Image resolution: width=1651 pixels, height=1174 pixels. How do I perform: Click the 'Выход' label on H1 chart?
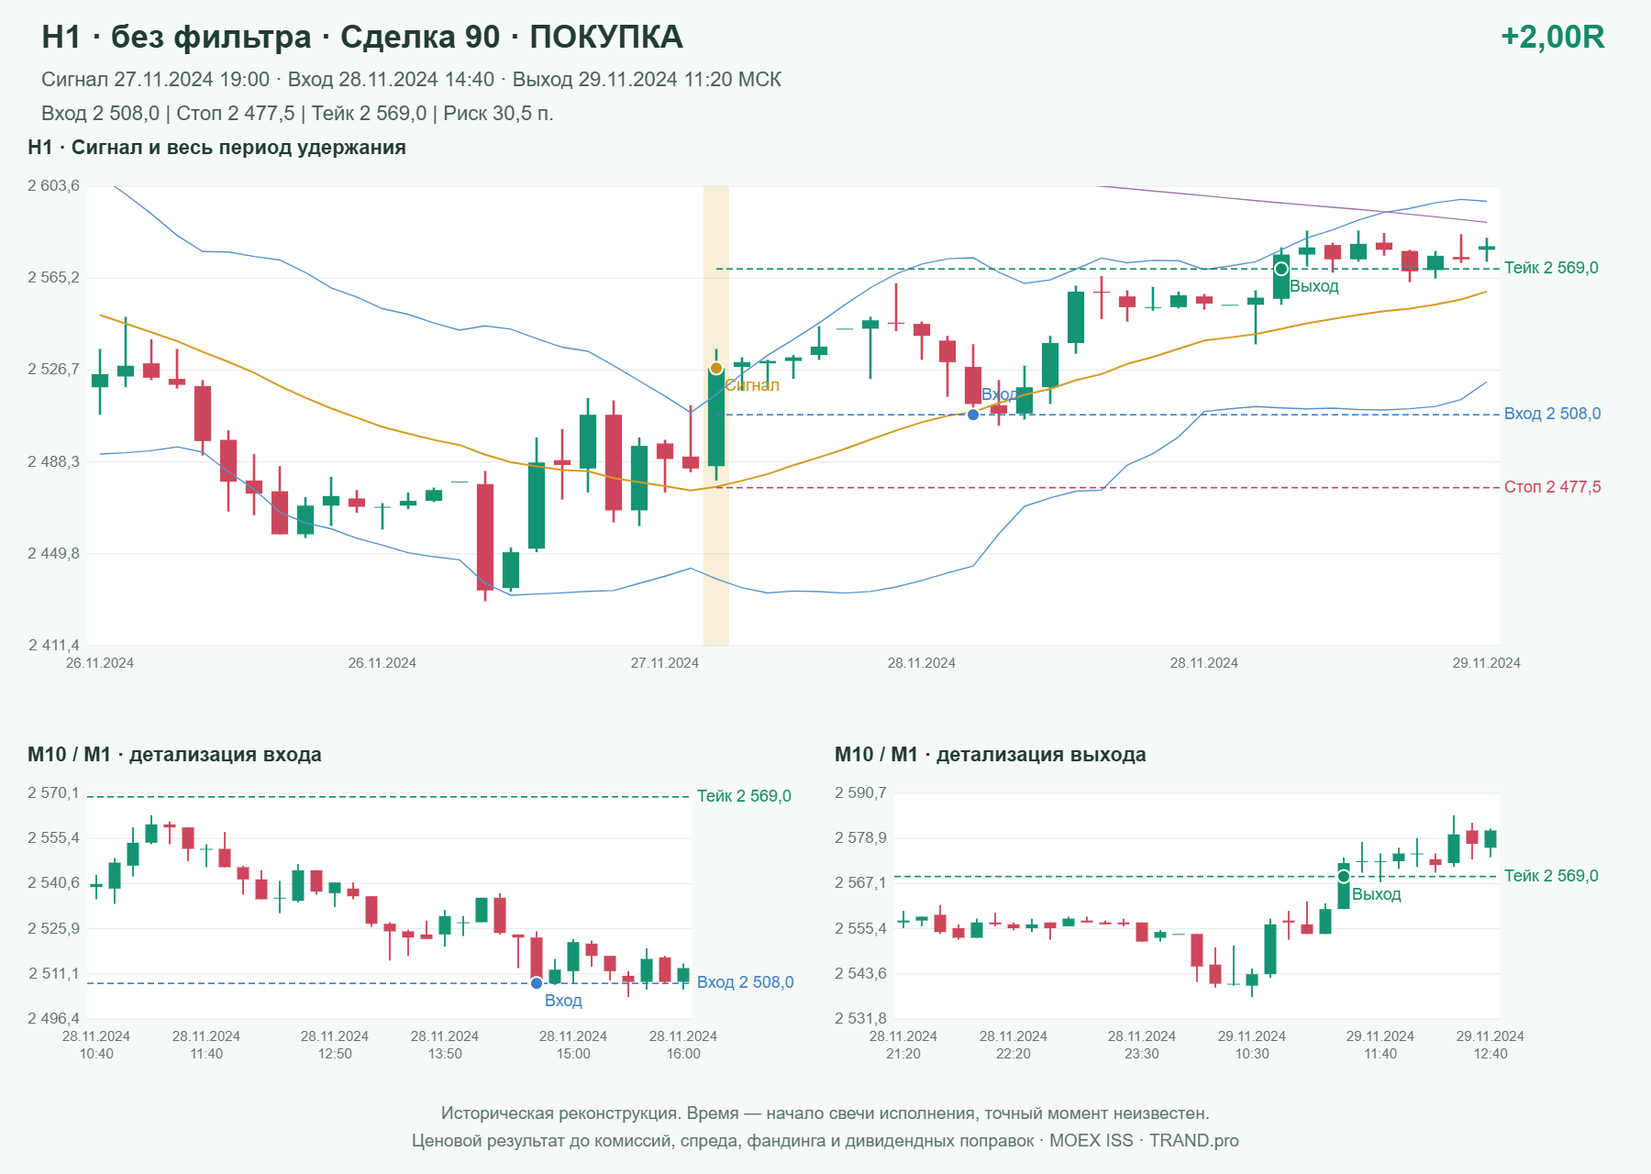pyautogui.click(x=1314, y=286)
